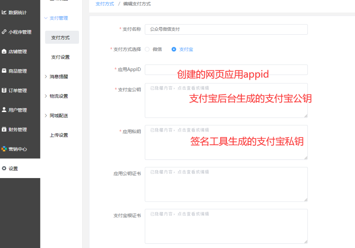Click resize handle of 支付宝根证书 textarea
The height and width of the screenshot is (248, 355).
click(306, 242)
